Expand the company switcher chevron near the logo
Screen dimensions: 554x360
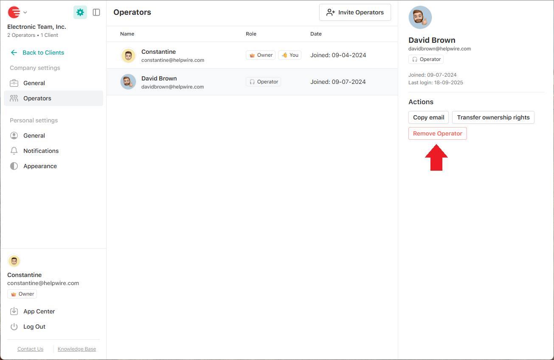[25, 12]
